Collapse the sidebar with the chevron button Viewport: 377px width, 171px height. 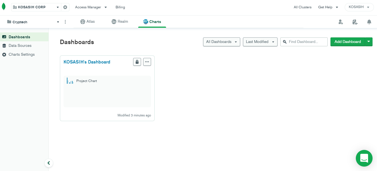(x=49, y=163)
